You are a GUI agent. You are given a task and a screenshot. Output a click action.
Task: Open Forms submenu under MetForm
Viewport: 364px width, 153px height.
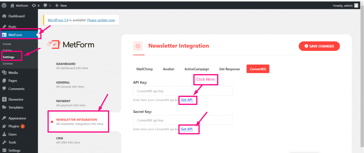(7, 44)
